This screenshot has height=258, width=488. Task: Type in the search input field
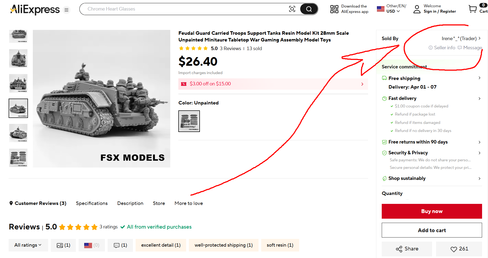183,9
